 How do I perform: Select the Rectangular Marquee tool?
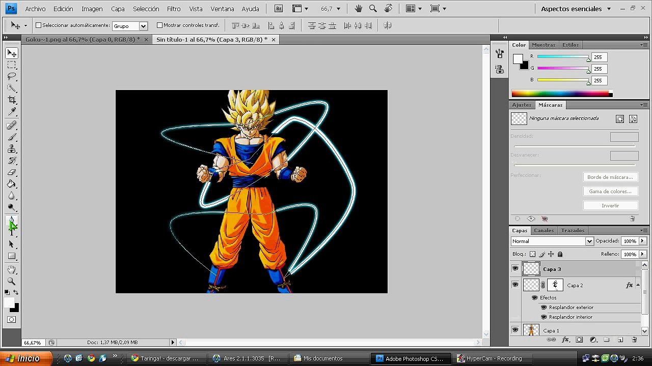click(x=12, y=65)
